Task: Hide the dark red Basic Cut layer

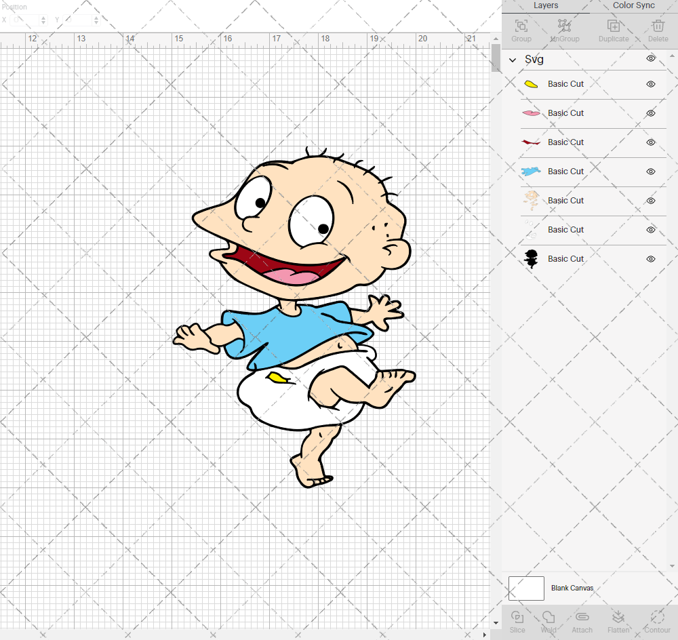Action: (x=651, y=142)
